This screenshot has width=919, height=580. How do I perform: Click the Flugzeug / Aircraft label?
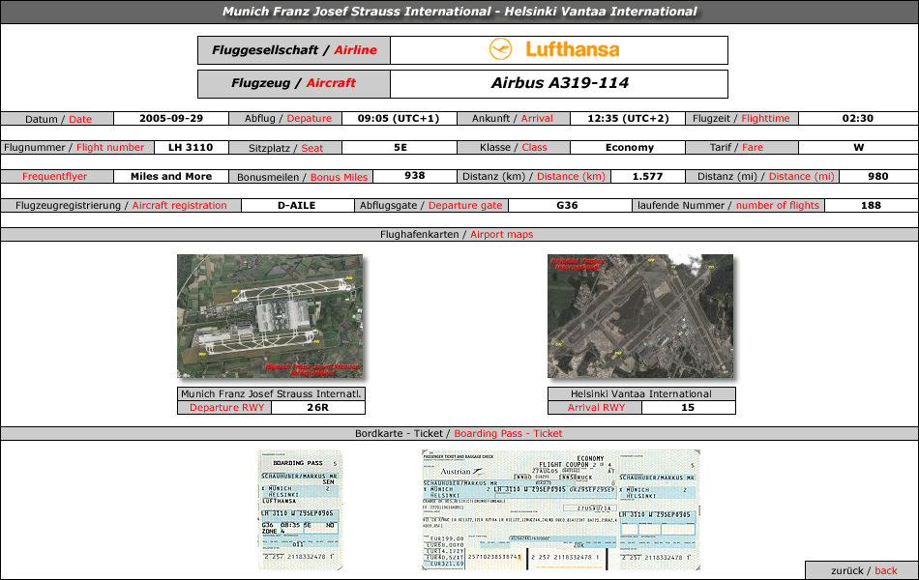point(294,84)
